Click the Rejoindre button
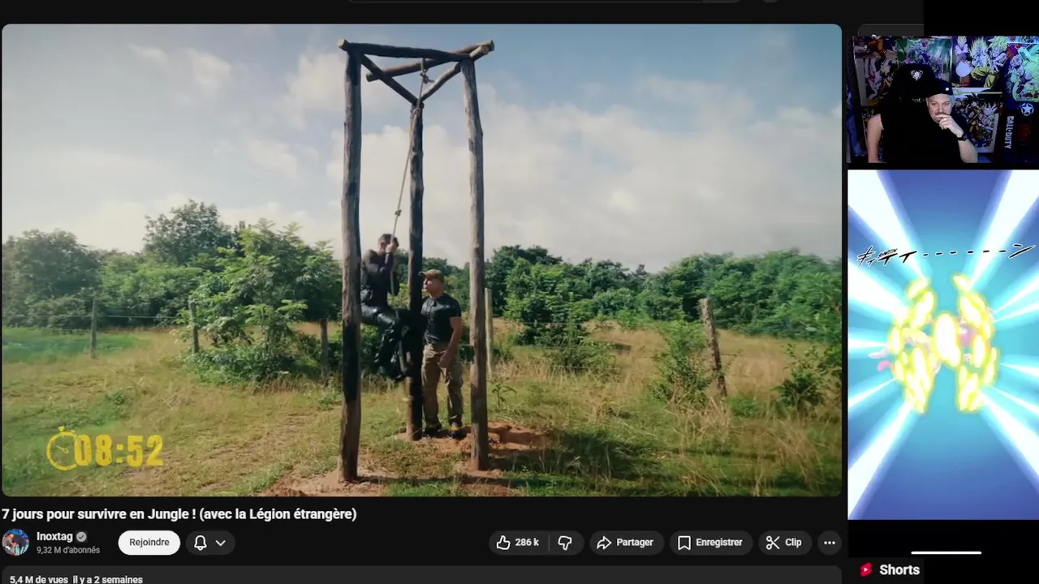Screen dimensions: 1039x584 (149, 543)
